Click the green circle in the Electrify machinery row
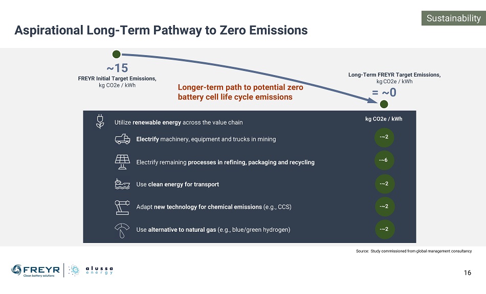486x294 pixels. click(384, 137)
